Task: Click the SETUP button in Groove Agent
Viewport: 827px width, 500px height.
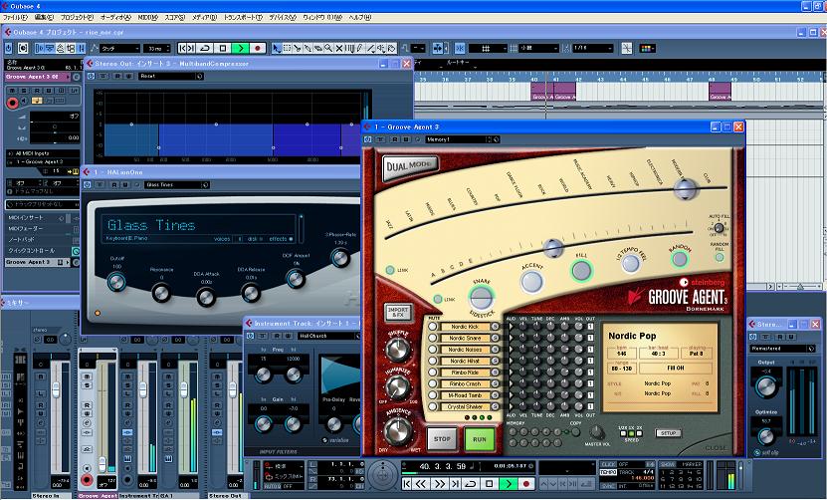Action: point(668,433)
